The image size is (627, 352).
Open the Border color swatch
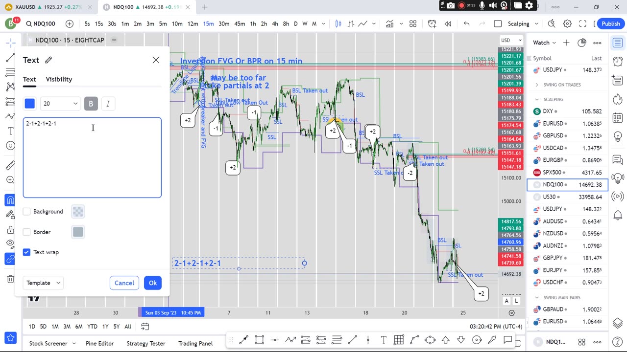click(78, 232)
